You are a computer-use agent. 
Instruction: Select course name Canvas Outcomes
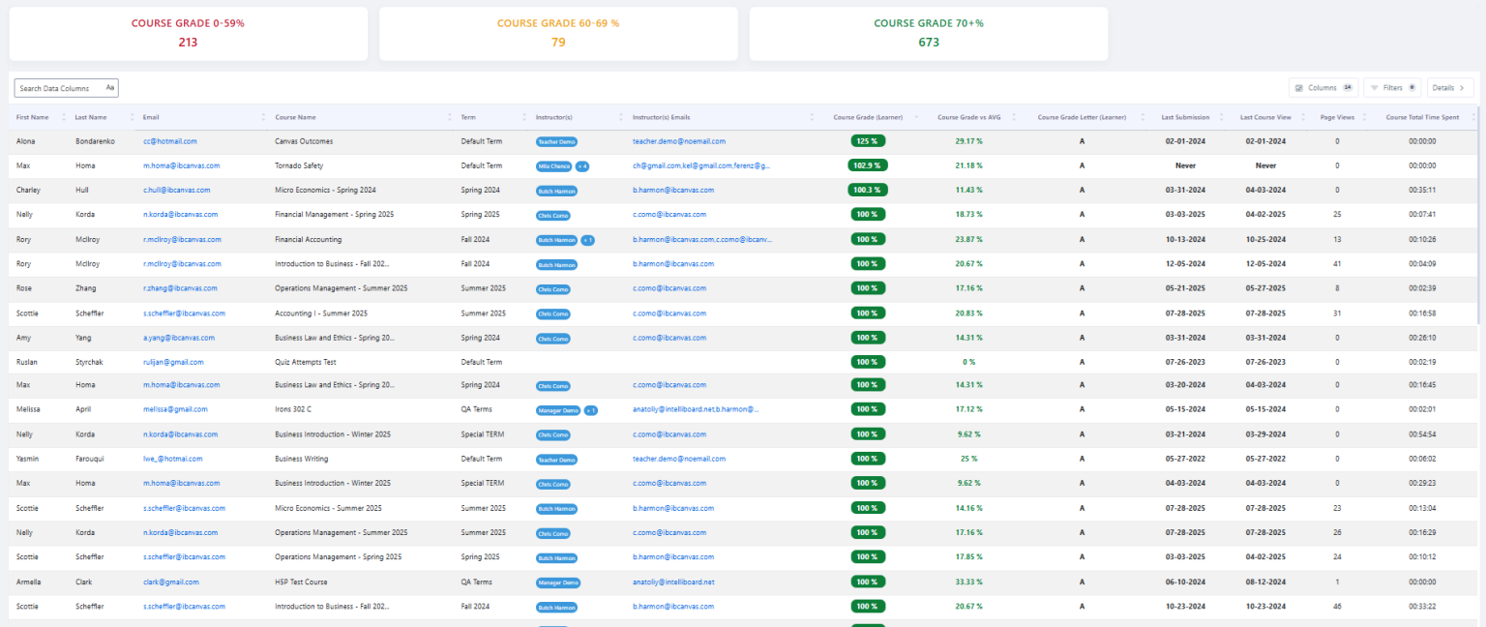304,141
